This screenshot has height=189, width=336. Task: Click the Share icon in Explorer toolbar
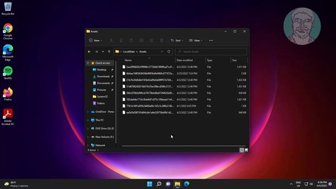(x=152, y=40)
